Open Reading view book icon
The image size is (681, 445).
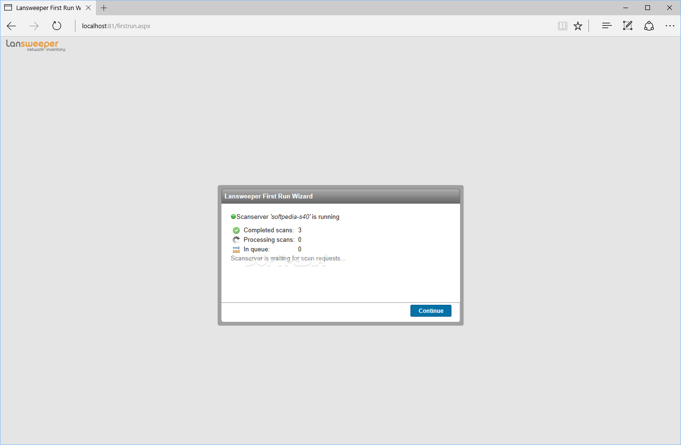click(563, 26)
